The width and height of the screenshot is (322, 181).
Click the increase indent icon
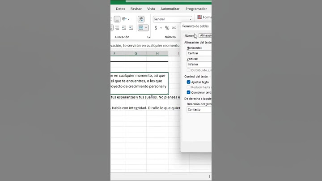pos(131,28)
